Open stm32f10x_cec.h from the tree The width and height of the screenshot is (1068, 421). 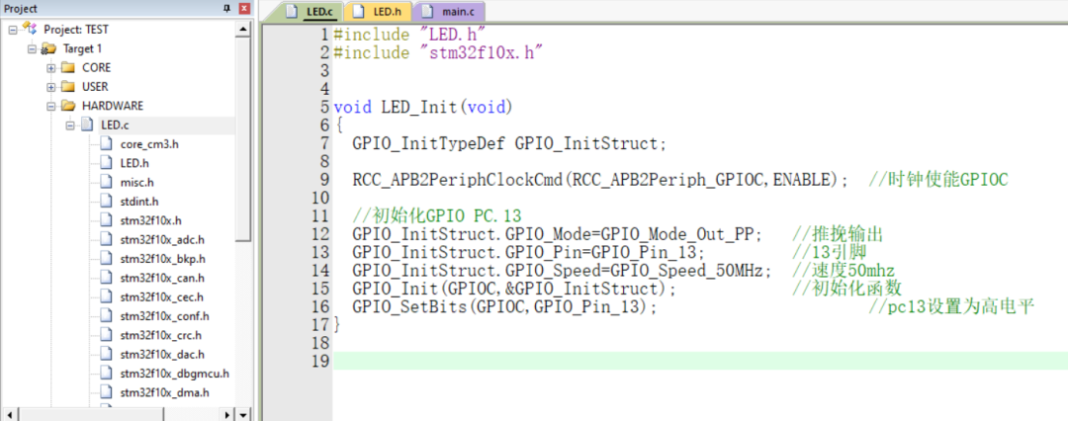tap(161, 297)
